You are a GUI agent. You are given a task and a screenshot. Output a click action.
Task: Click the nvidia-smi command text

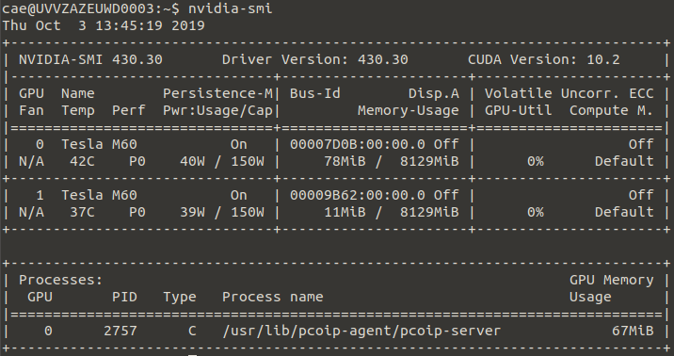click(230, 8)
